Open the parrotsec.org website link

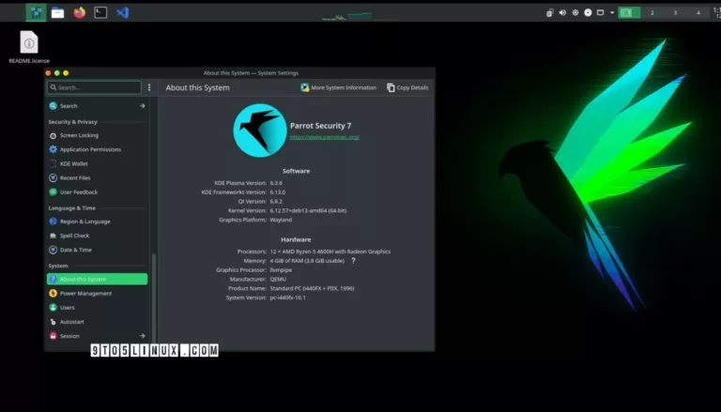click(324, 137)
